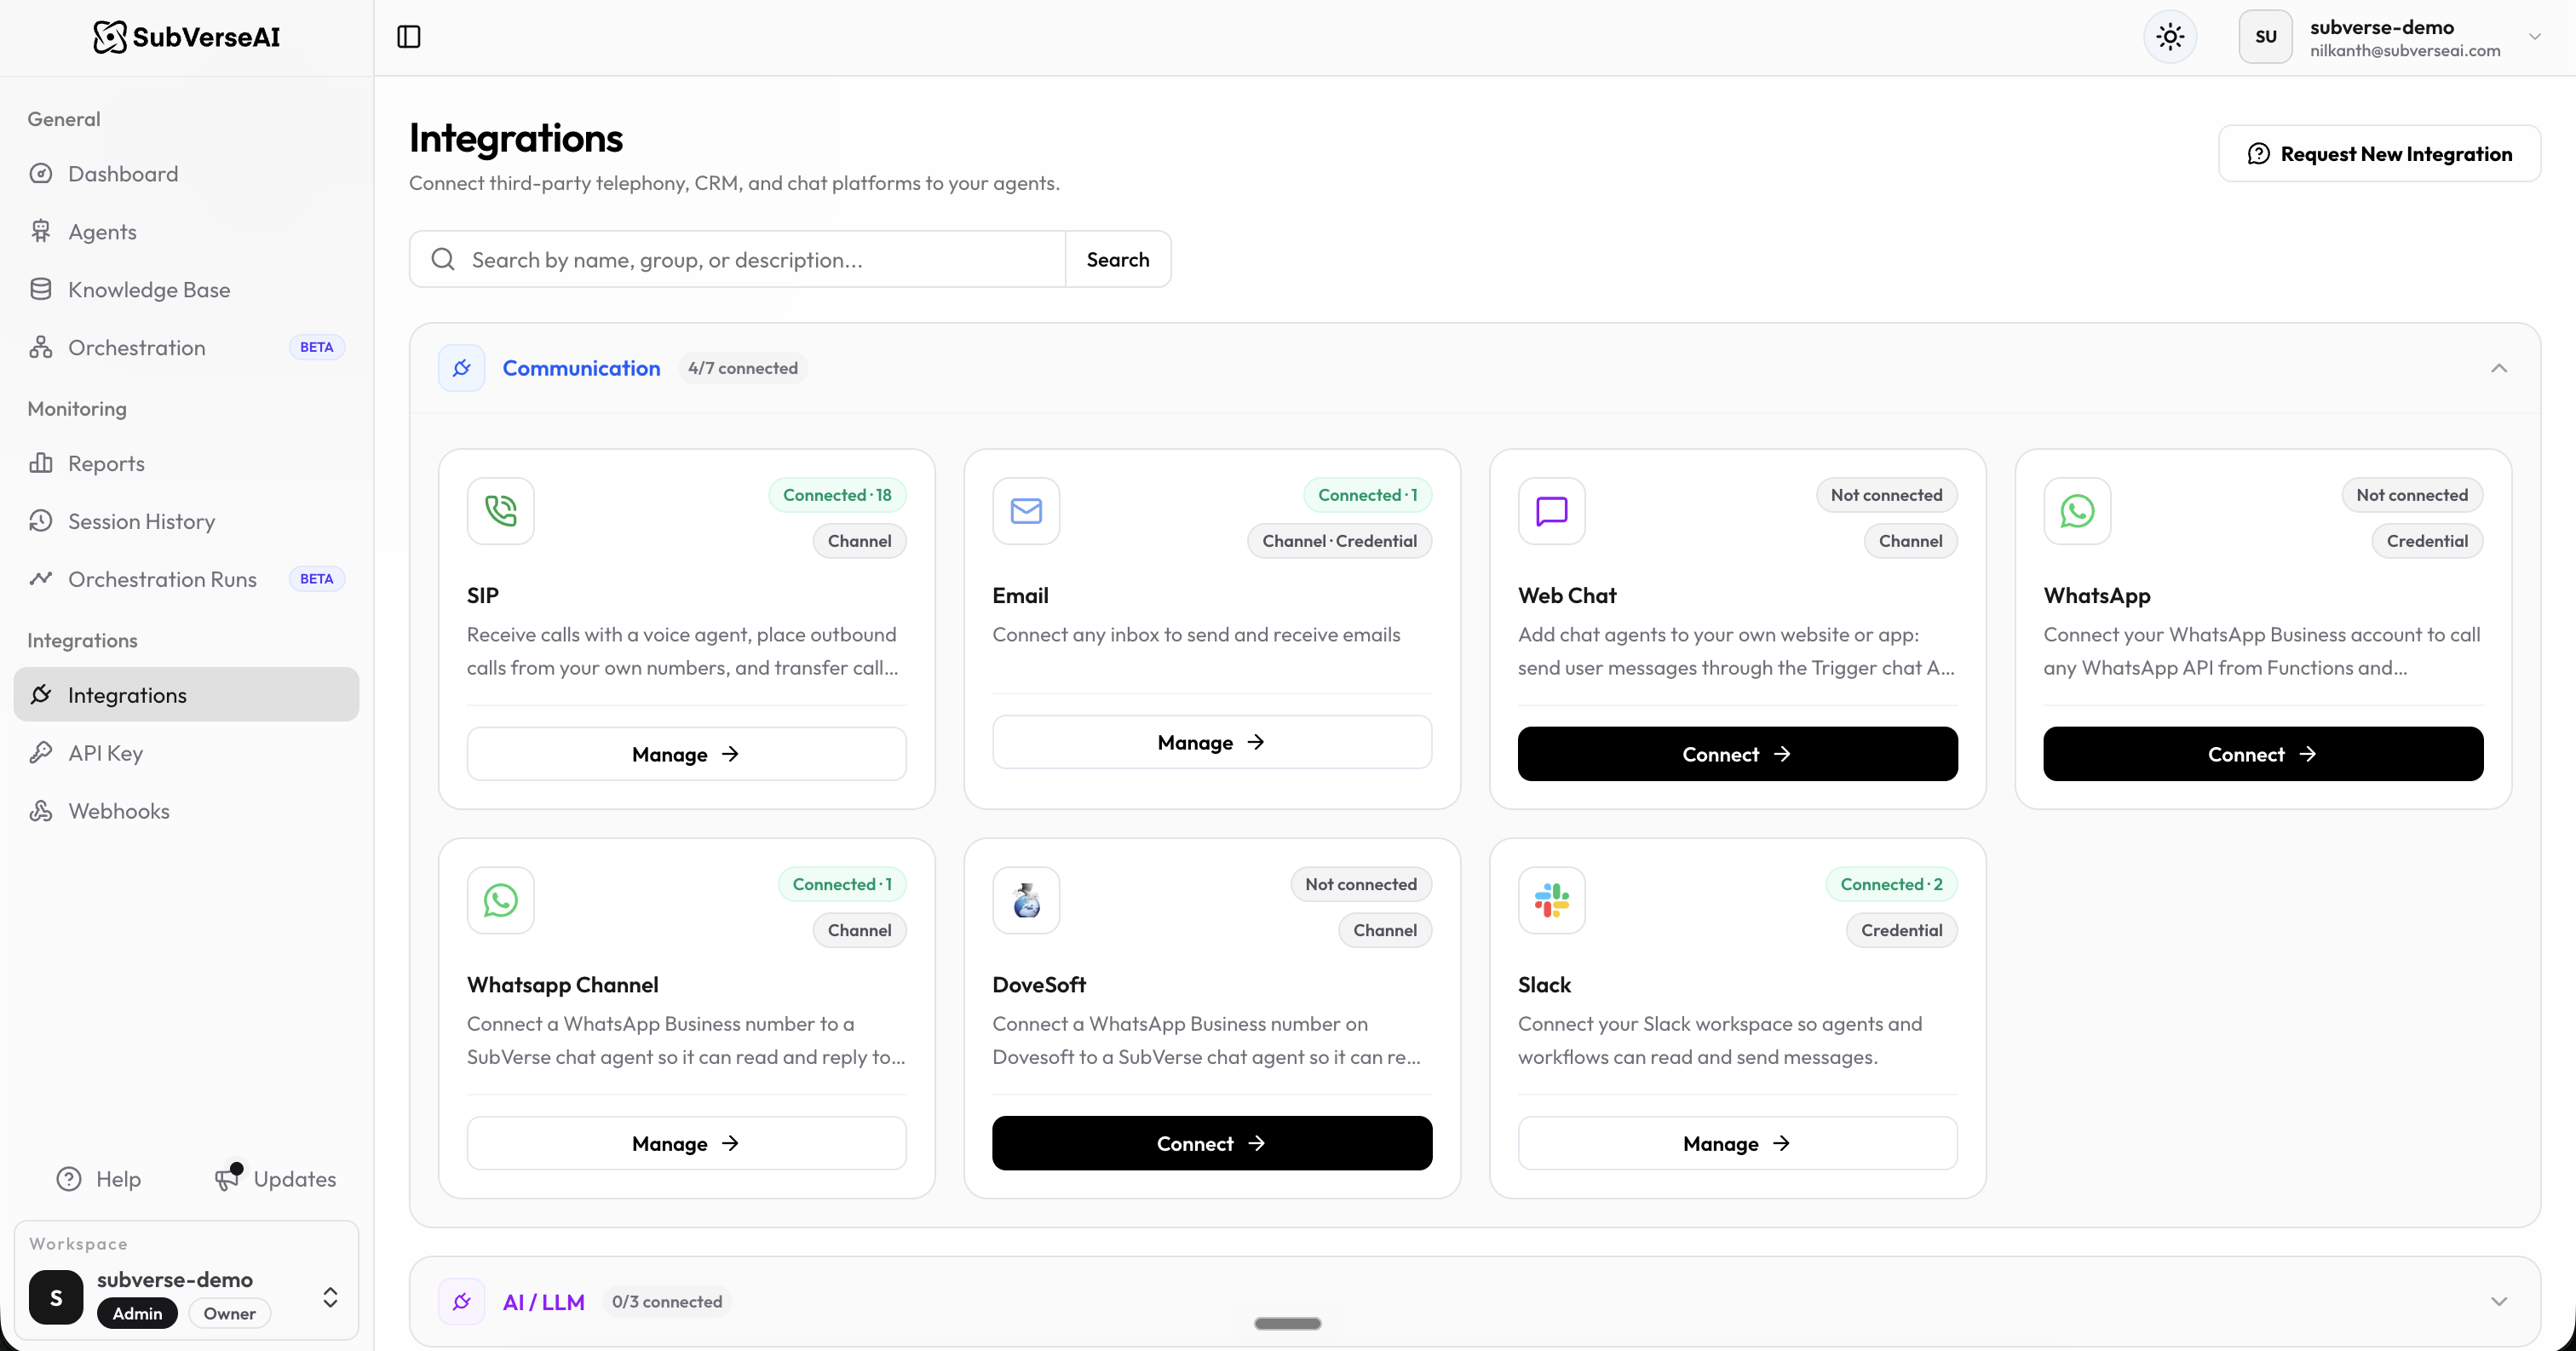This screenshot has height=1351, width=2576.
Task: Click the Slack logo icon
Action: (1552, 900)
